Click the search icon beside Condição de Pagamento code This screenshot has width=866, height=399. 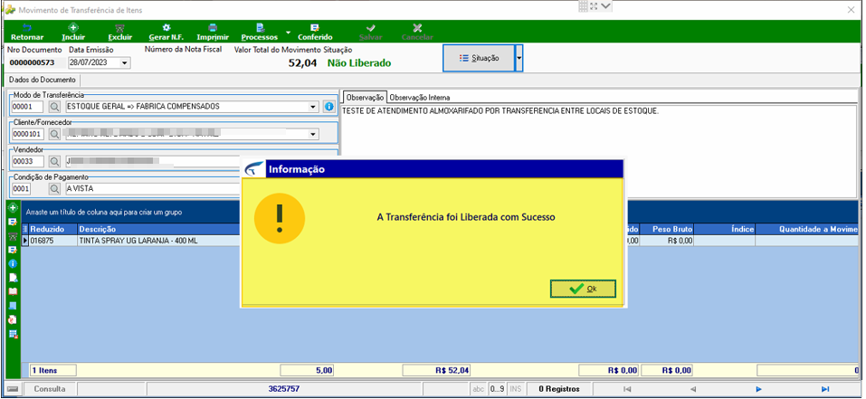pyautogui.click(x=54, y=188)
